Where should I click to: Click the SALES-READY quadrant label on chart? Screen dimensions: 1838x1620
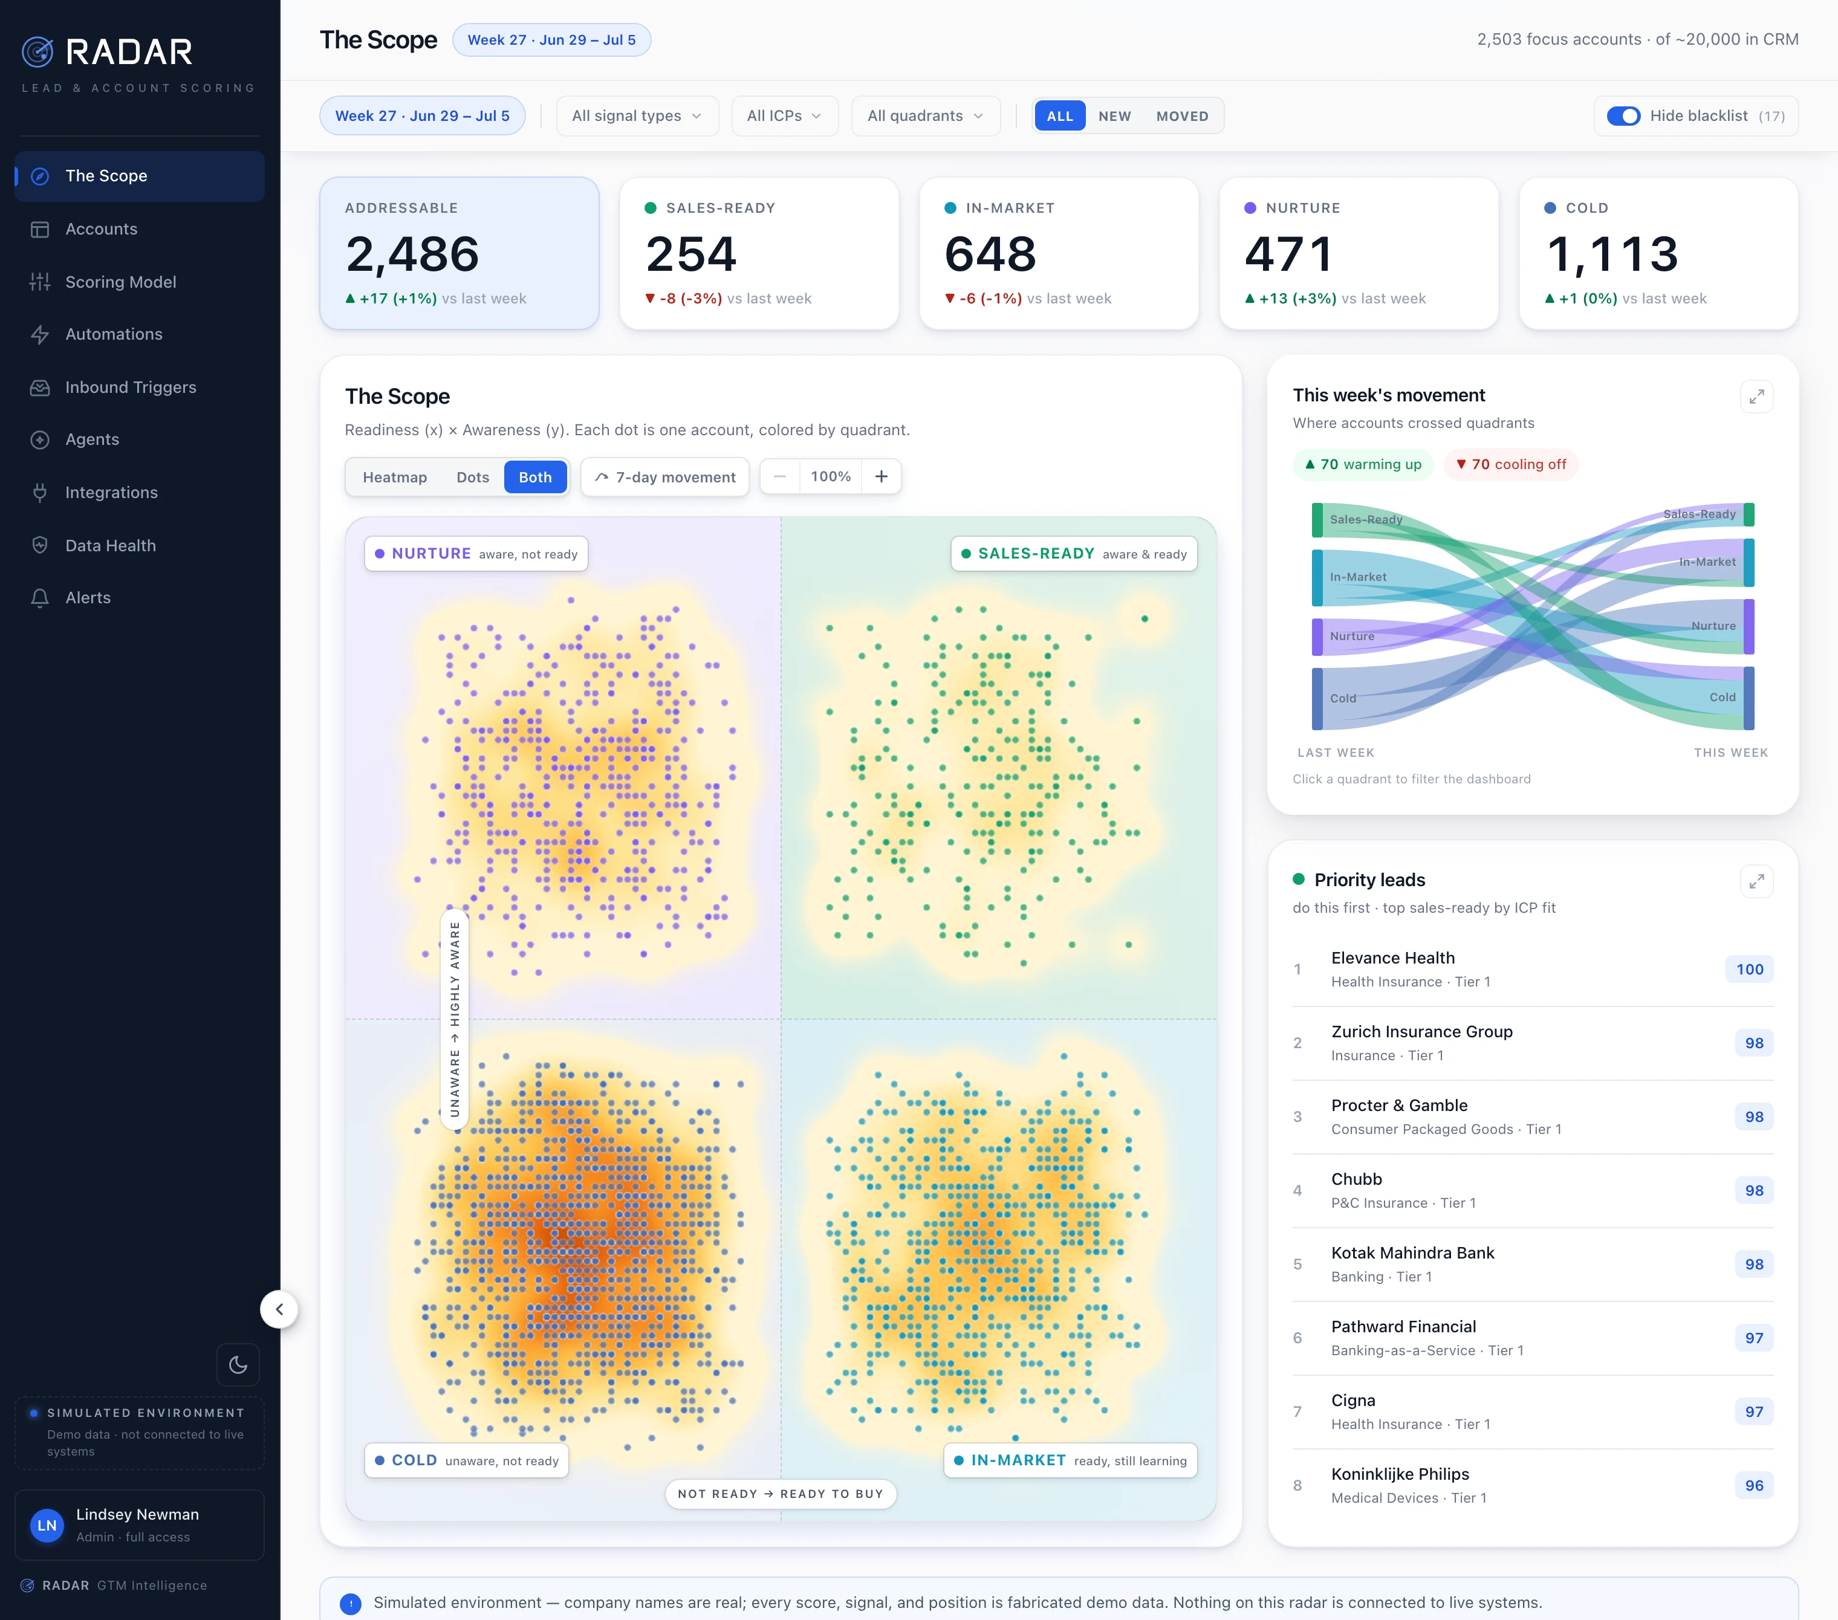[1074, 555]
